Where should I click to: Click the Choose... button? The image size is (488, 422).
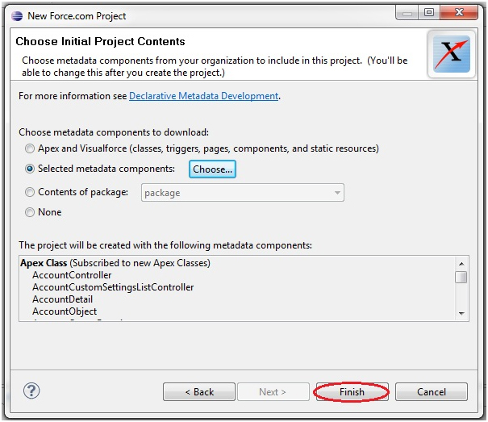(212, 169)
